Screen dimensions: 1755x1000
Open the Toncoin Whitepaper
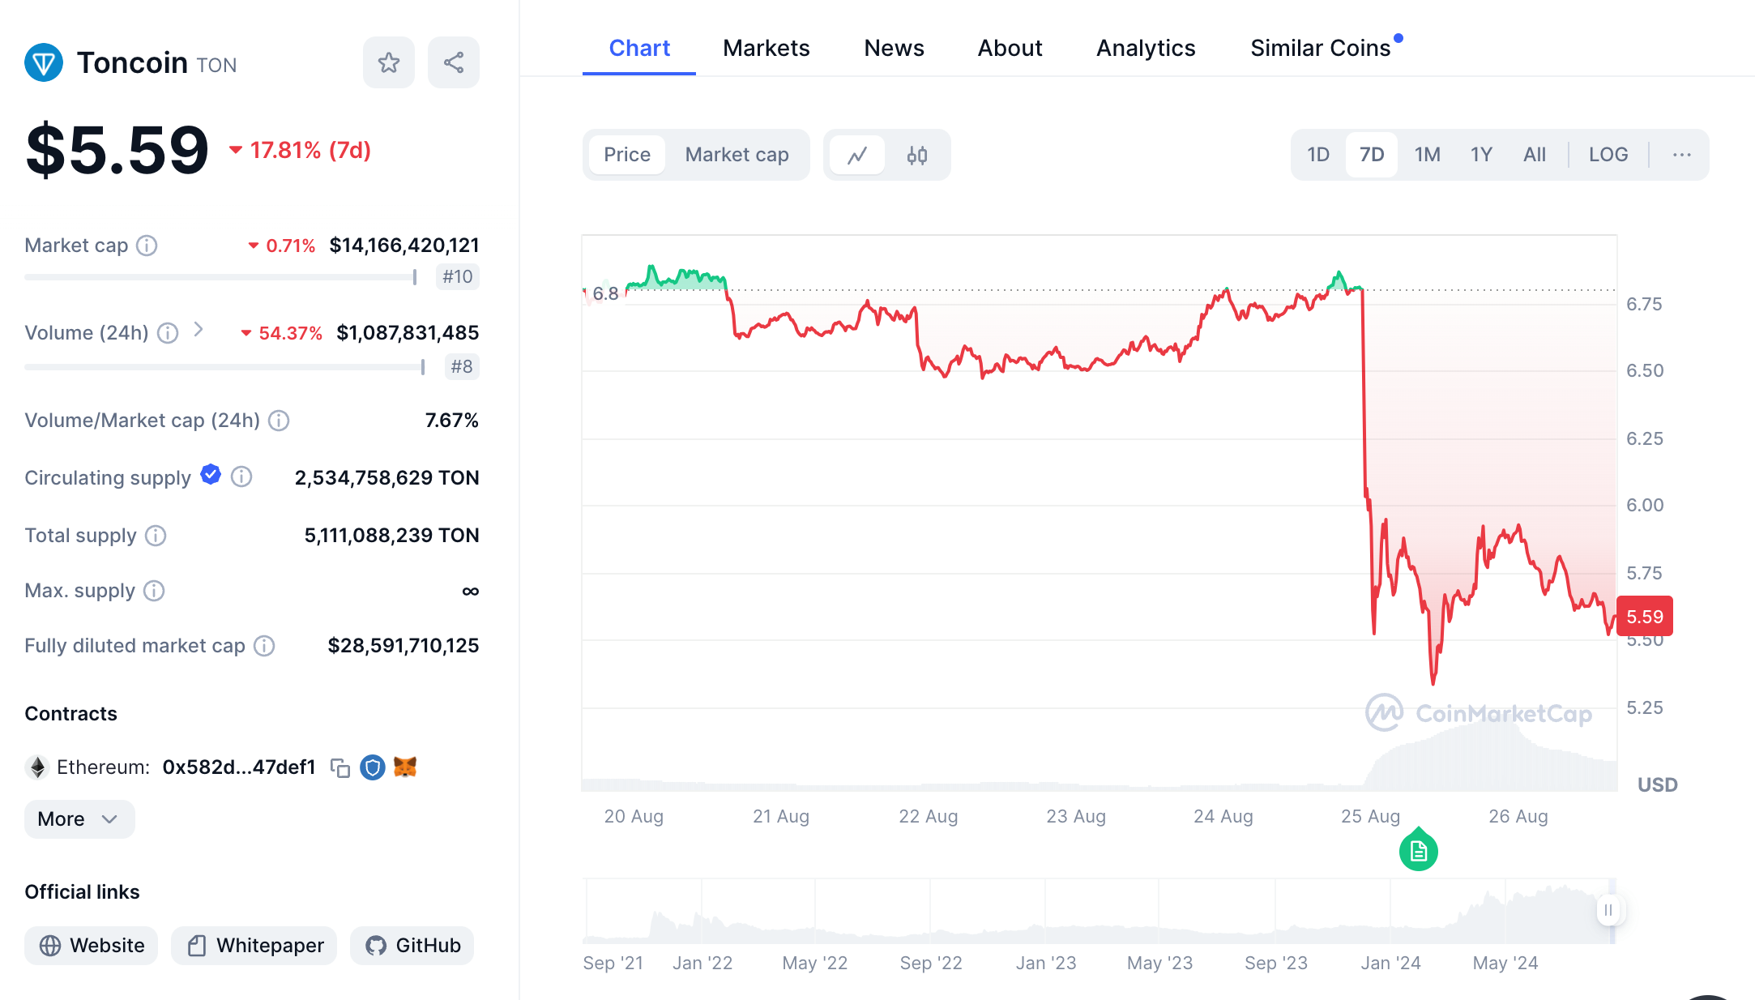[253, 945]
